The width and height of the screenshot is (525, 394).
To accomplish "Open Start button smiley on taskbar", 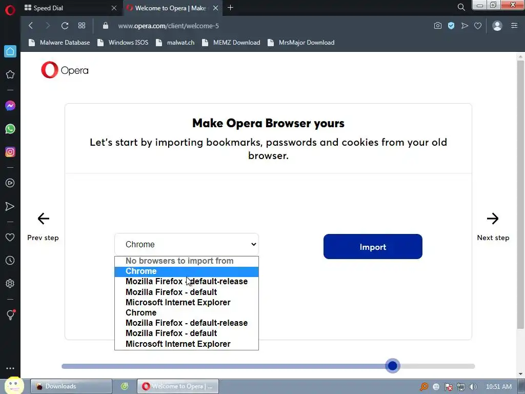I will [14, 386].
